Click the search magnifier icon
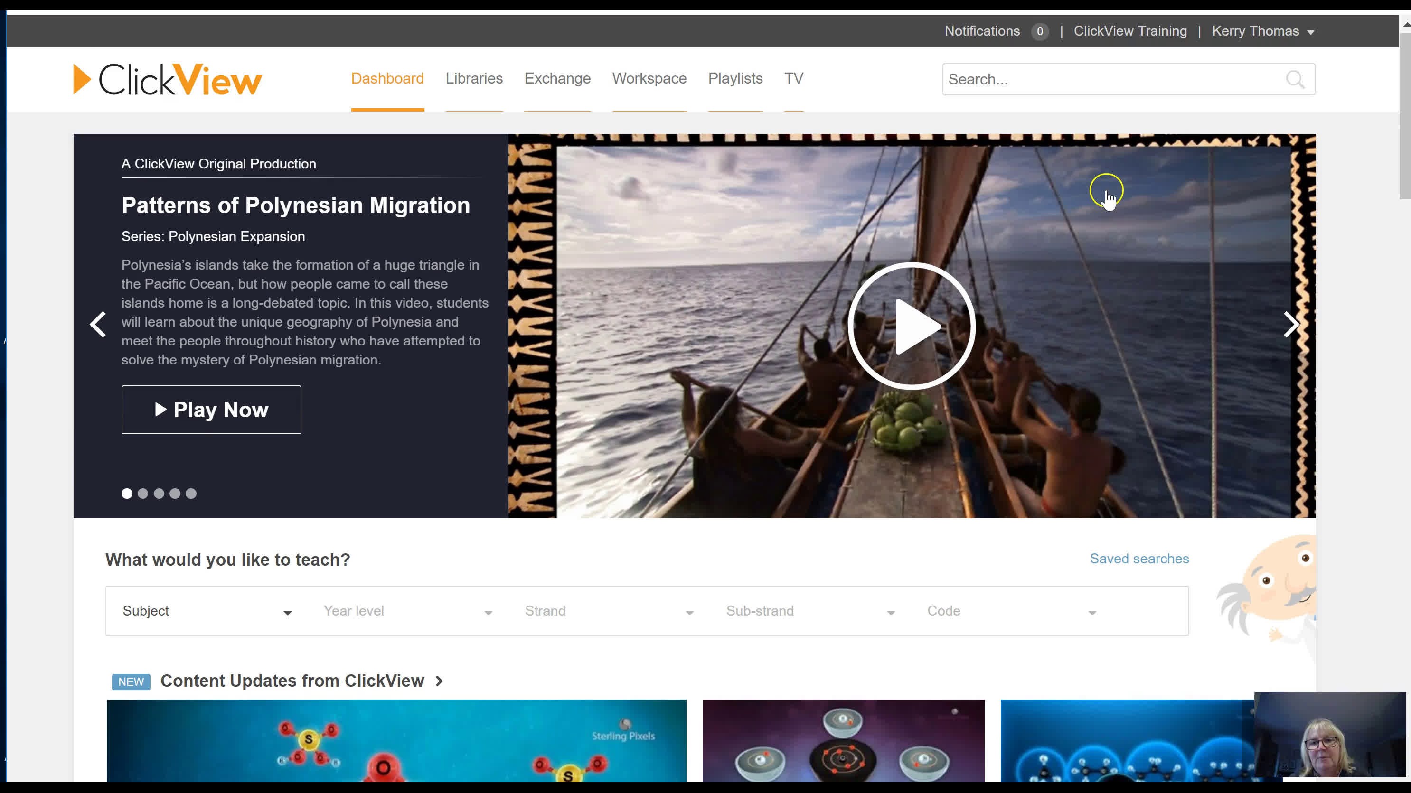Viewport: 1411px width, 793px height. point(1295,79)
